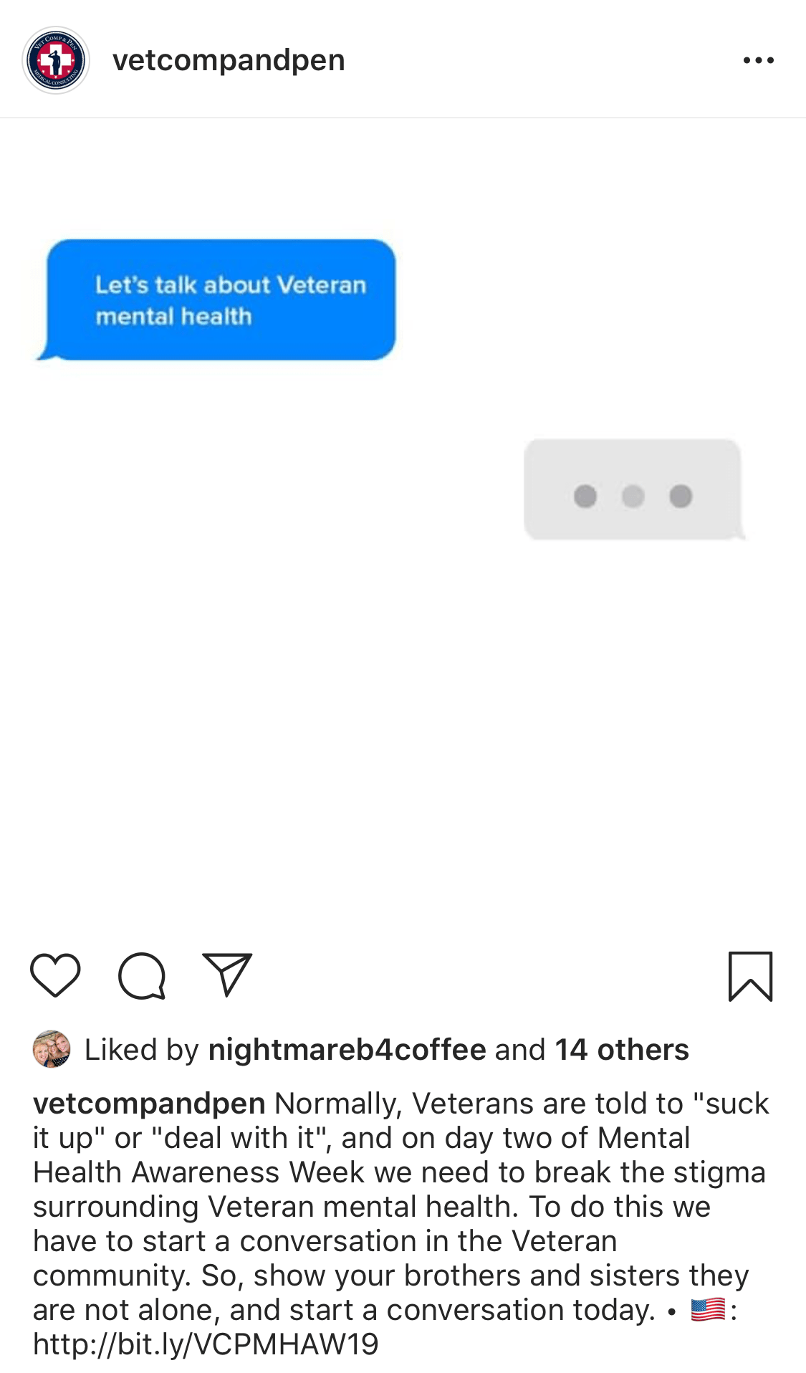Tap the "Liked by" text label
Viewport: 806px width, 1373px height.
click(x=142, y=1050)
